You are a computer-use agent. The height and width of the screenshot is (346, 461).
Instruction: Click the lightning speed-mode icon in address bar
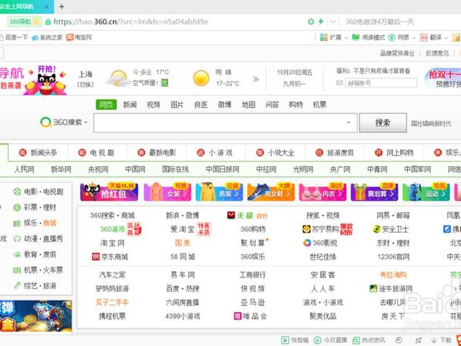pos(321,21)
